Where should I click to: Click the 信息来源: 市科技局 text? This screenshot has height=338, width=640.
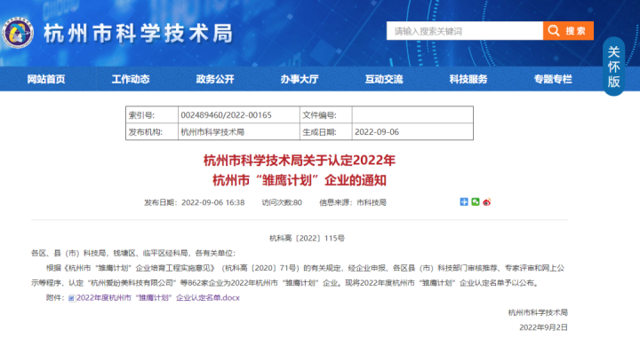pyautogui.click(x=353, y=202)
